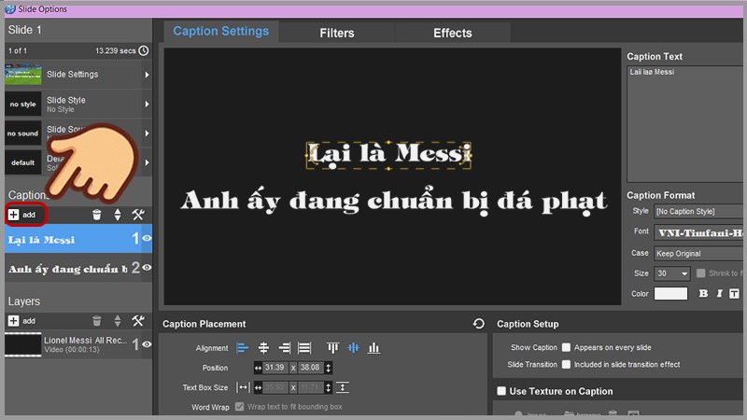Toggle visibility of Lionel Messi video layer
The height and width of the screenshot is (420, 747).
pyautogui.click(x=148, y=344)
